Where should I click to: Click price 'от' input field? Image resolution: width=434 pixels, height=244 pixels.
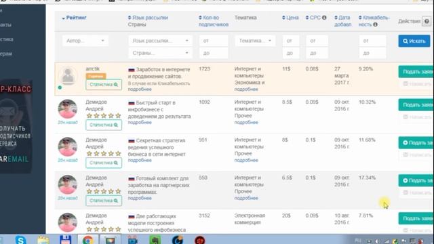click(x=291, y=41)
